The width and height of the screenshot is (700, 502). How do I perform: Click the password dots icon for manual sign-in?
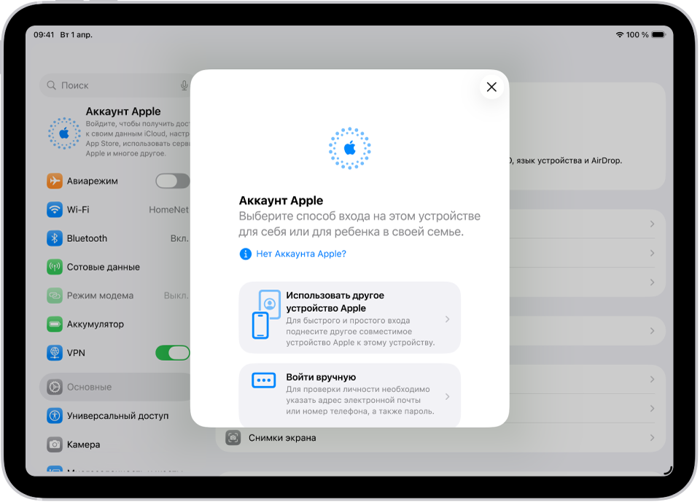click(263, 380)
